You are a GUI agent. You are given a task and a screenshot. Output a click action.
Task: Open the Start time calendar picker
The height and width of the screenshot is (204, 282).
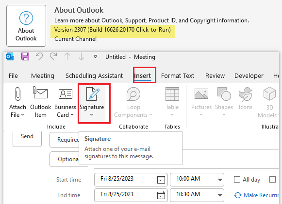point(161,180)
